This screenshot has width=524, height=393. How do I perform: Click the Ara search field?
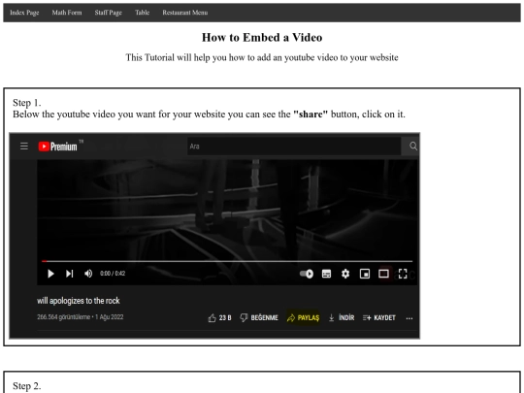point(294,146)
